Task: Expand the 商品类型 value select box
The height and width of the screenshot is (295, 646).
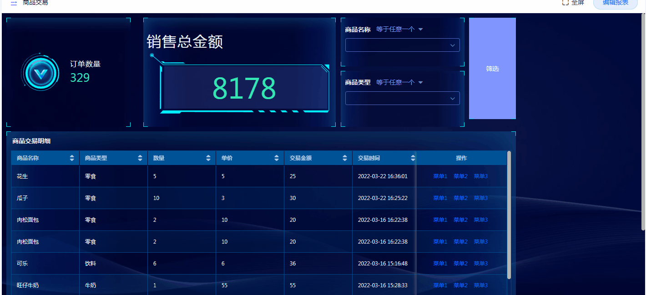Action: [402, 99]
